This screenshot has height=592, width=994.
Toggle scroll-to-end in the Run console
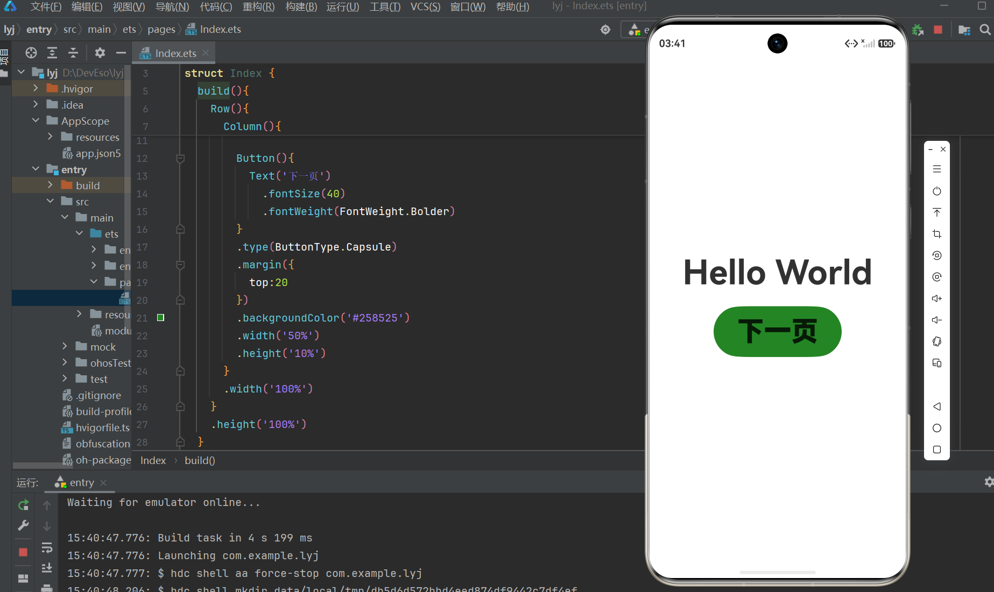click(x=47, y=568)
